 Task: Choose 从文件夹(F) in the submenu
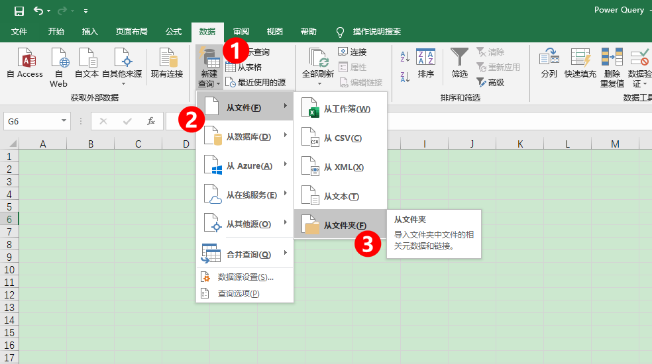pyautogui.click(x=341, y=224)
